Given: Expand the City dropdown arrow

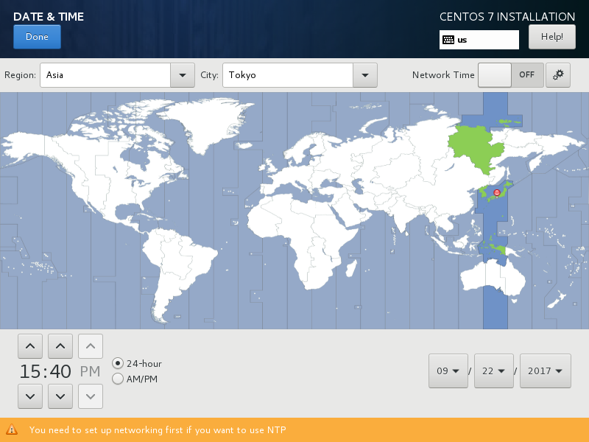Looking at the screenshot, I should pyautogui.click(x=364, y=75).
